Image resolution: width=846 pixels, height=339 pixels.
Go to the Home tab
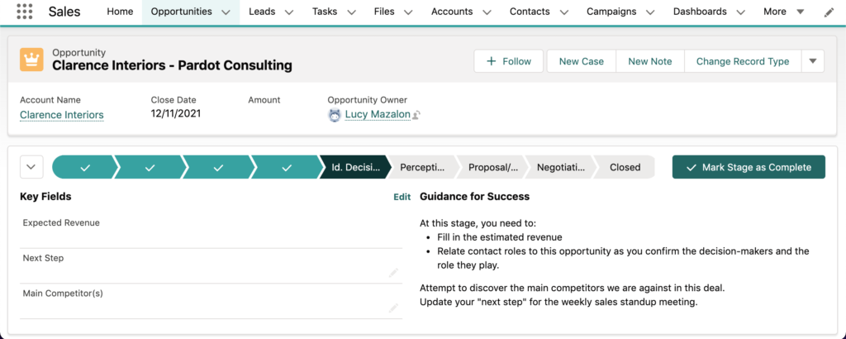[120, 12]
